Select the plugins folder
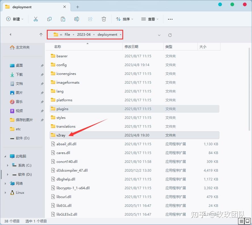 [134, 109]
